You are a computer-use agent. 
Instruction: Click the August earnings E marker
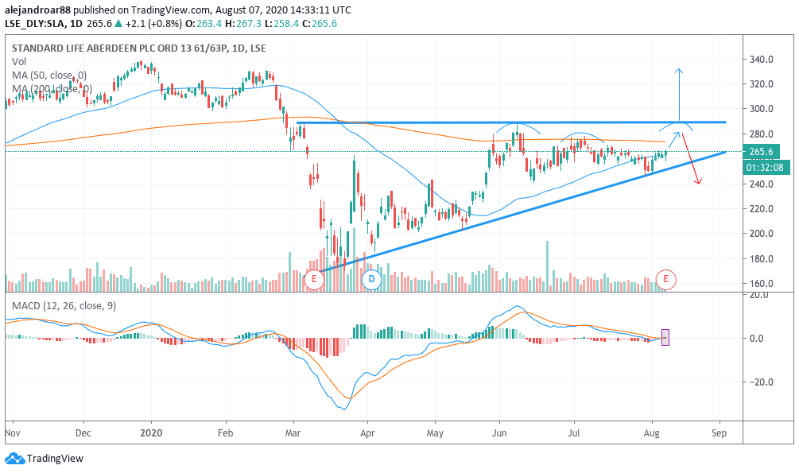pos(665,279)
